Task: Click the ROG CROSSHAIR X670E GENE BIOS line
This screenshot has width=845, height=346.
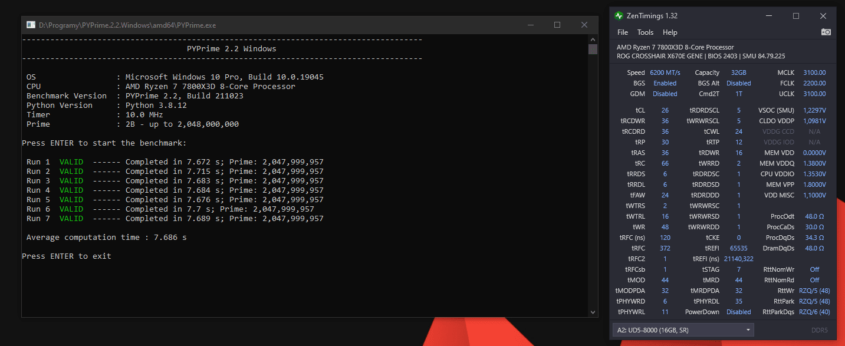Action: click(701, 56)
